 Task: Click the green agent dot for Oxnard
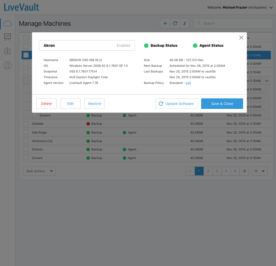[124, 158]
